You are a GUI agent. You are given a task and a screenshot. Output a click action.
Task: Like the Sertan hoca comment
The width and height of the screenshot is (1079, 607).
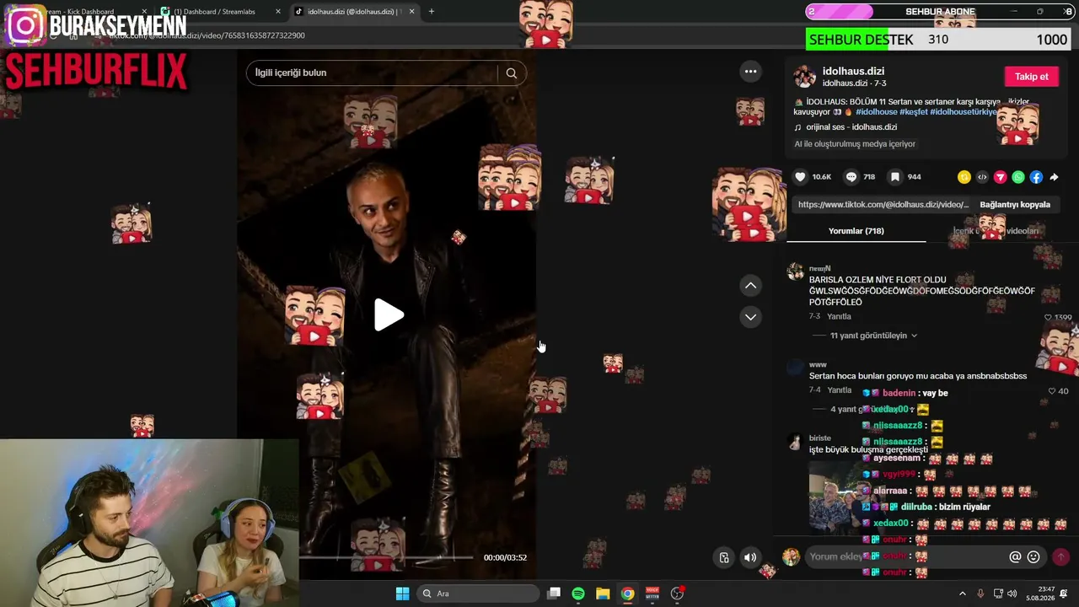(1052, 391)
